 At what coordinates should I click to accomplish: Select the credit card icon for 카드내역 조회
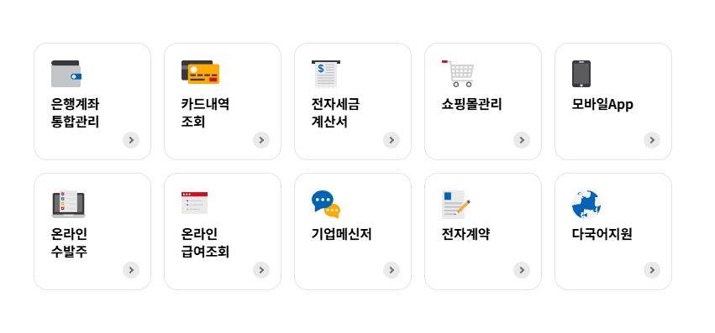coord(200,72)
